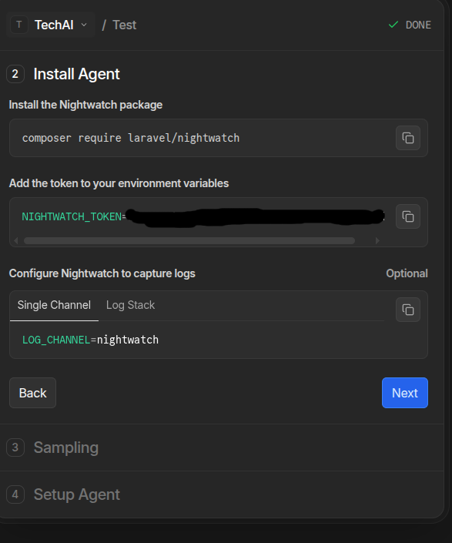Viewport: 452px width, 543px height.
Task: Go to the next step
Action: click(x=405, y=393)
